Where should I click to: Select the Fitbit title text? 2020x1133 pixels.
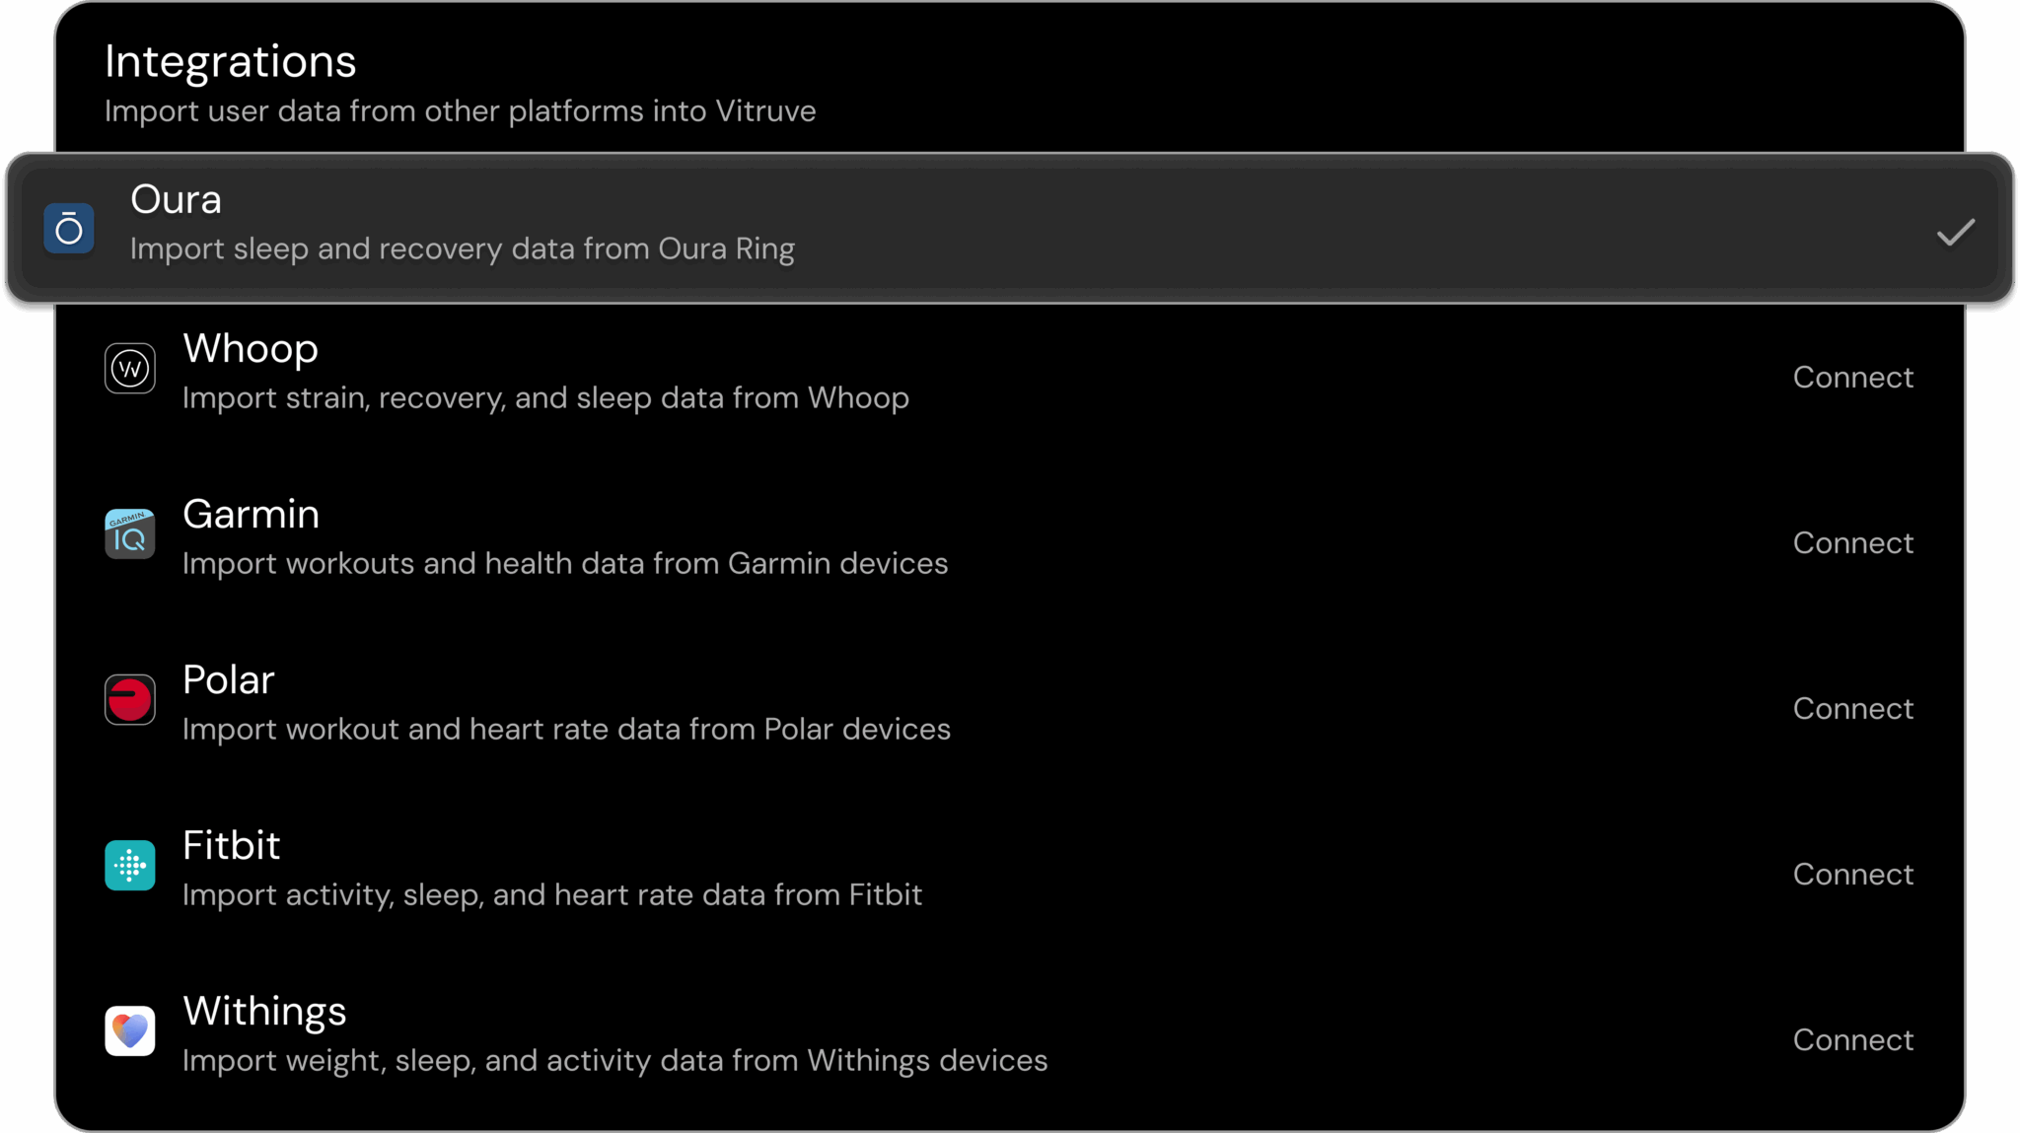[231, 846]
